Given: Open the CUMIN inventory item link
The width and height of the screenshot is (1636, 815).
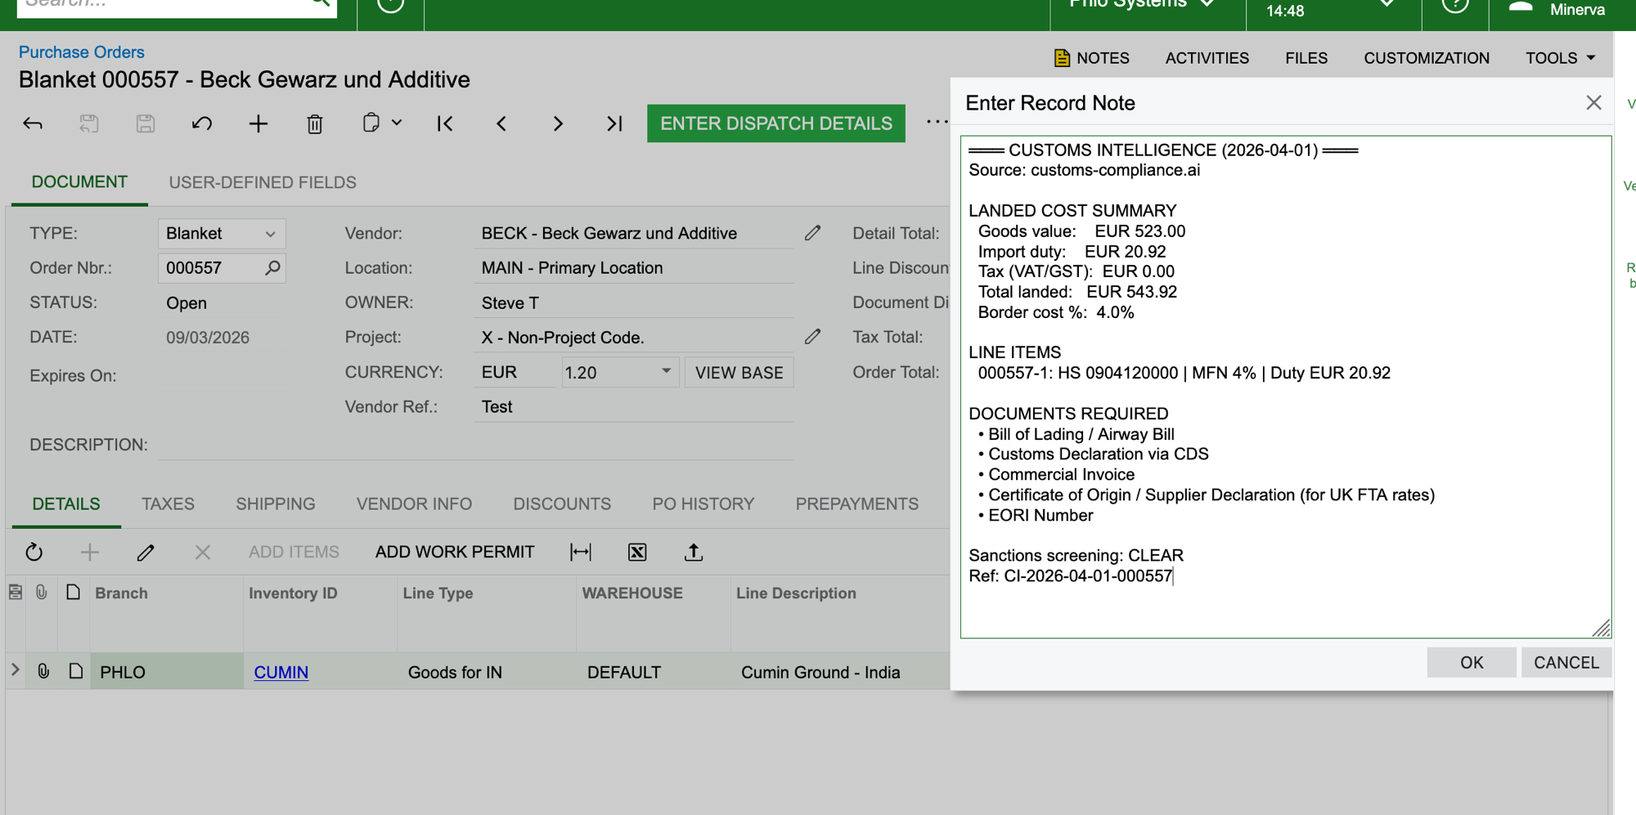Looking at the screenshot, I should [x=281, y=671].
